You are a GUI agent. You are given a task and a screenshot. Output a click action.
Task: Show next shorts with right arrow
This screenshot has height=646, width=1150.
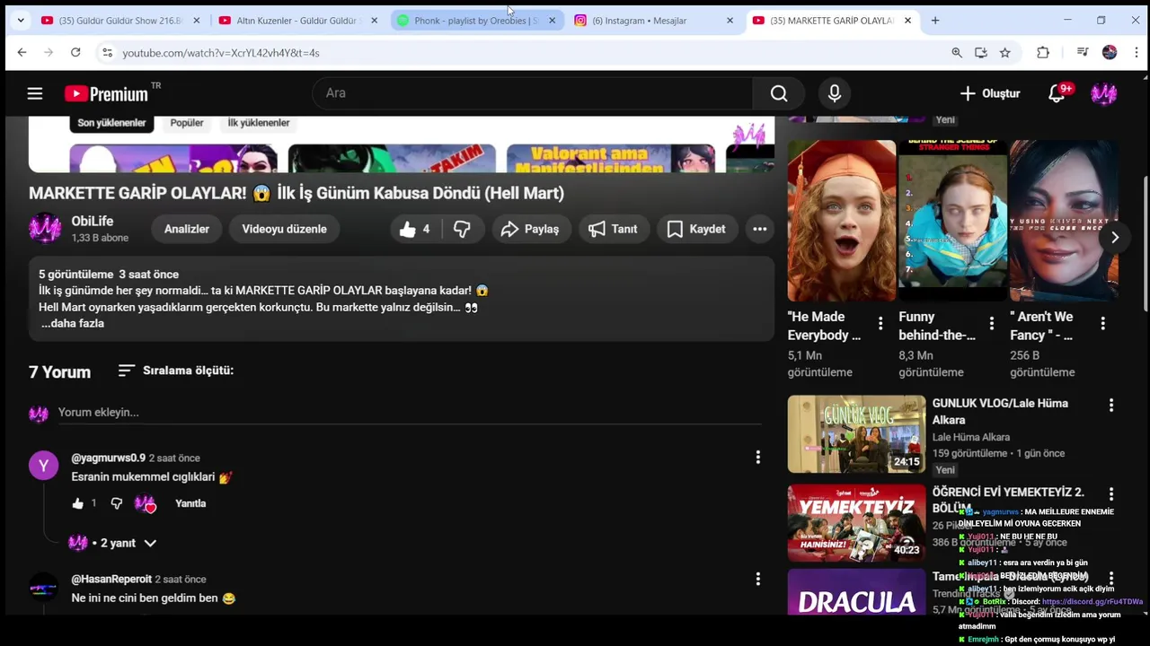point(1115,238)
